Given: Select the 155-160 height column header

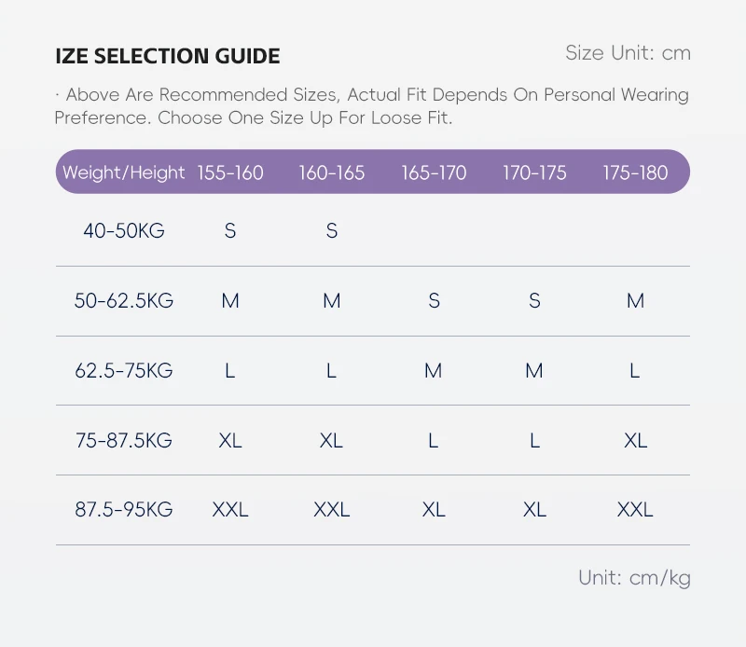Looking at the screenshot, I should [x=230, y=172].
